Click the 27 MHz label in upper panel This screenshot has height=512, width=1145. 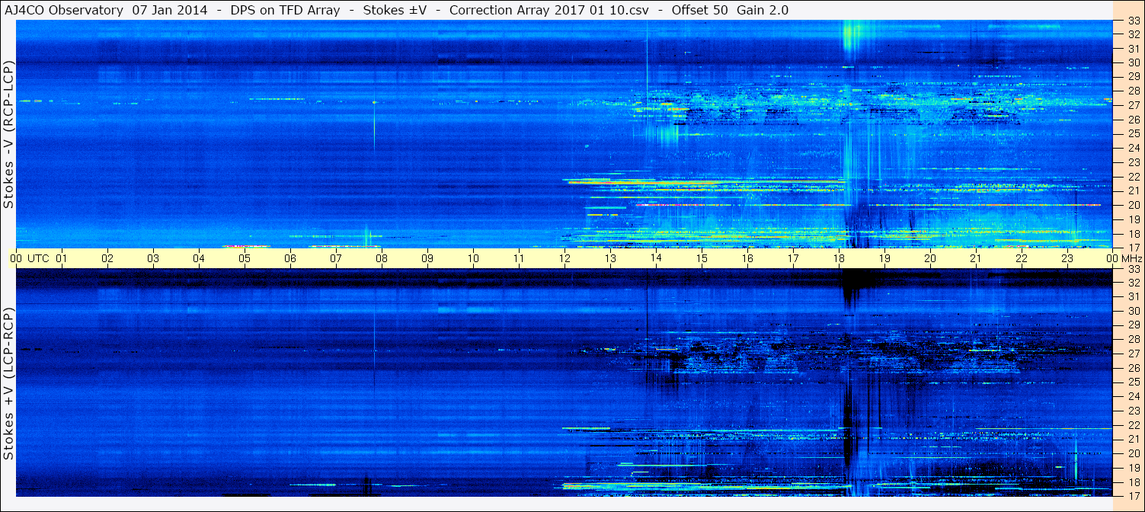1133,105
